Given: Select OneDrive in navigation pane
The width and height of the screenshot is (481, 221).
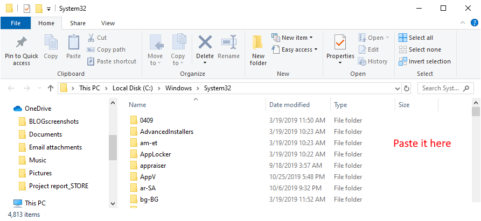Looking at the screenshot, I should (x=32, y=109).
